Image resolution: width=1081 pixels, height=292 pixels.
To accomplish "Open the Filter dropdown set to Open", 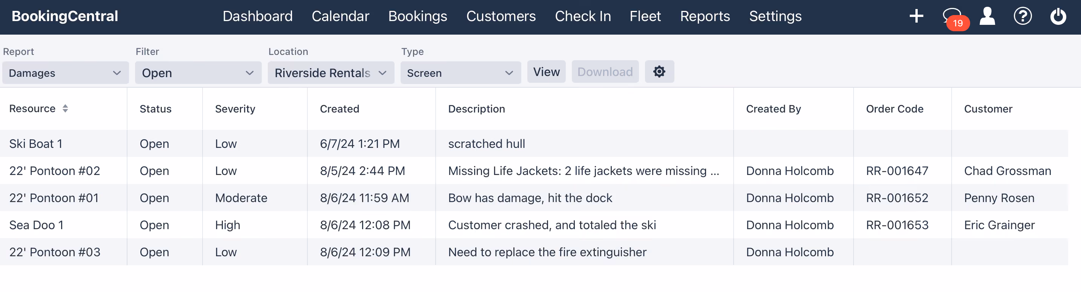I will [x=198, y=73].
